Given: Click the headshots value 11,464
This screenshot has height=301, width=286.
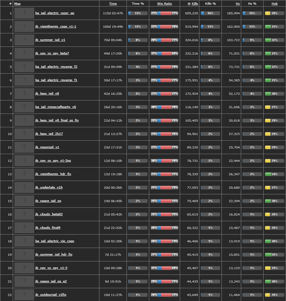Looking at the screenshot, I should click(234, 295).
